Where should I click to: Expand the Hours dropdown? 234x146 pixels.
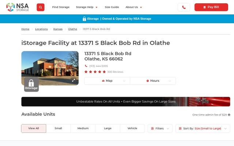point(153,81)
